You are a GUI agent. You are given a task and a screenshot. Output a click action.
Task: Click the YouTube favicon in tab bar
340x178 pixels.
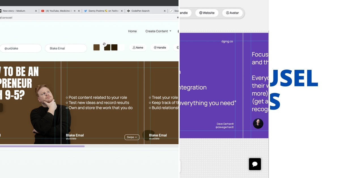[x=43, y=11]
